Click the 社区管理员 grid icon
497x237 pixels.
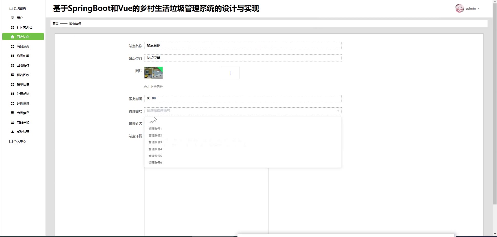12,27
